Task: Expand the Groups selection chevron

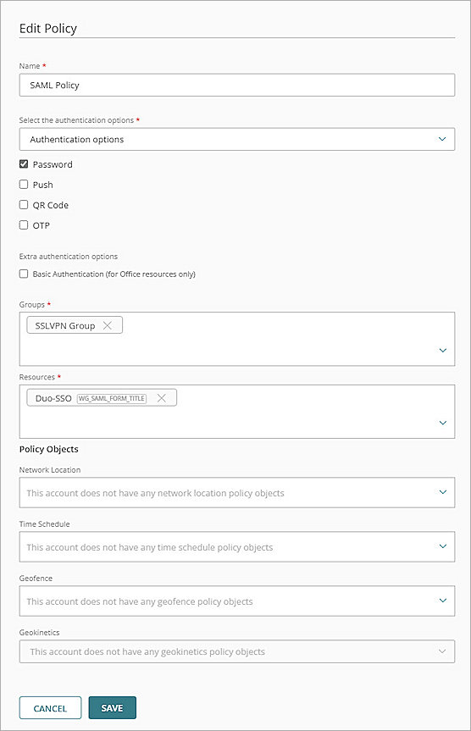Action: (442, 350)
